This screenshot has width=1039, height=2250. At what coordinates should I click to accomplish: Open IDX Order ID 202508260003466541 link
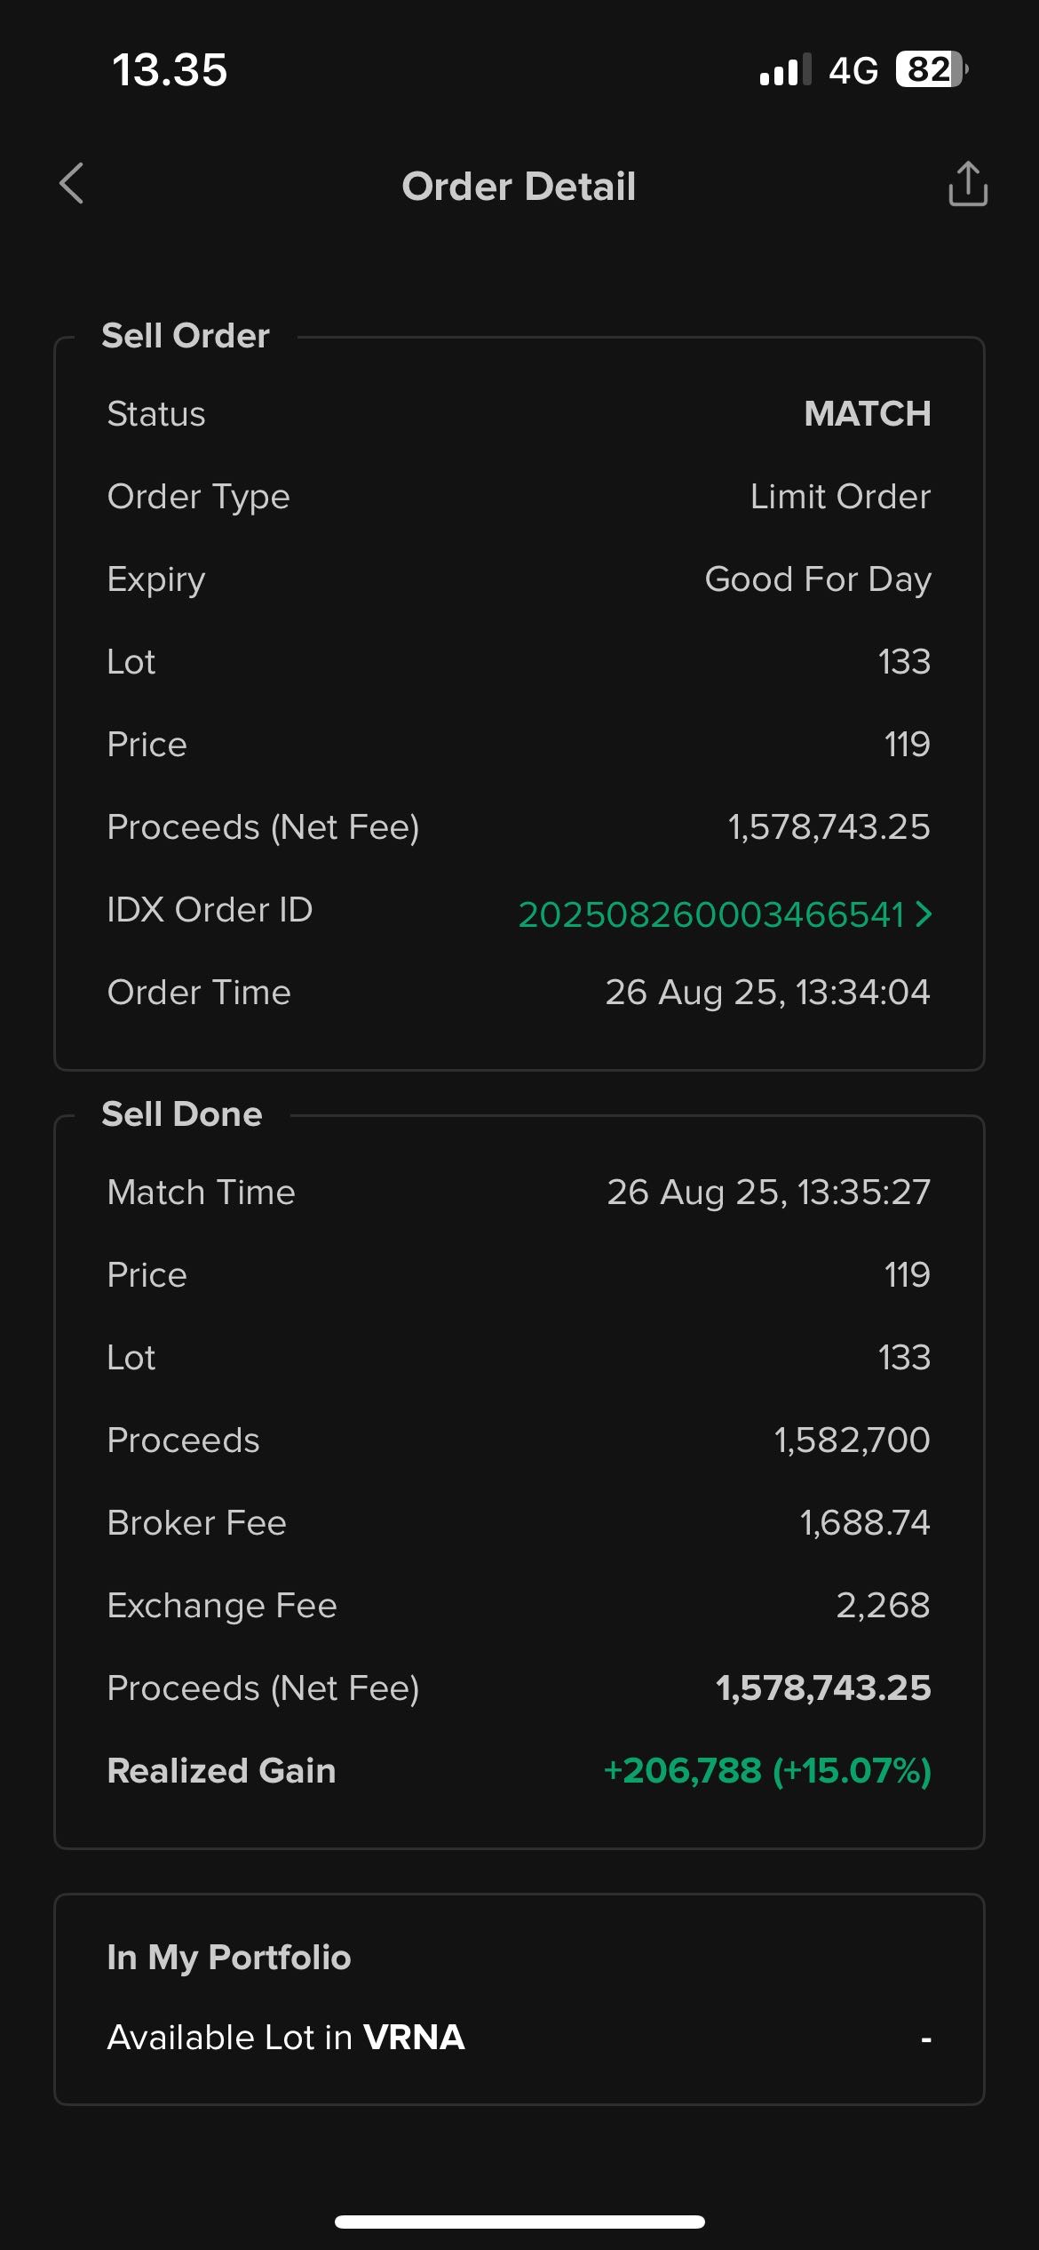(711, 914)
